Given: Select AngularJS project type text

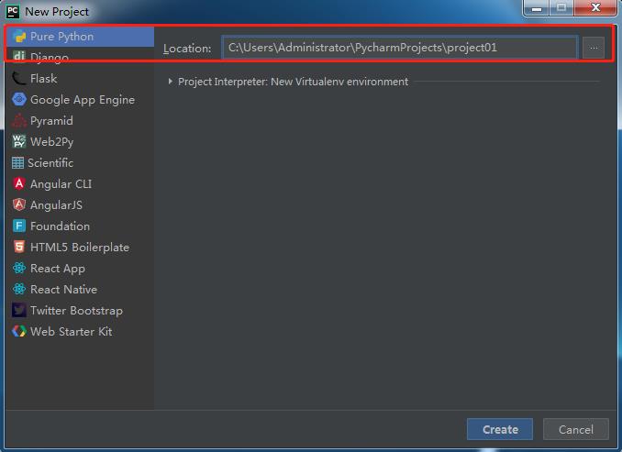Looking at the screenshot, I should click(56, 205).
